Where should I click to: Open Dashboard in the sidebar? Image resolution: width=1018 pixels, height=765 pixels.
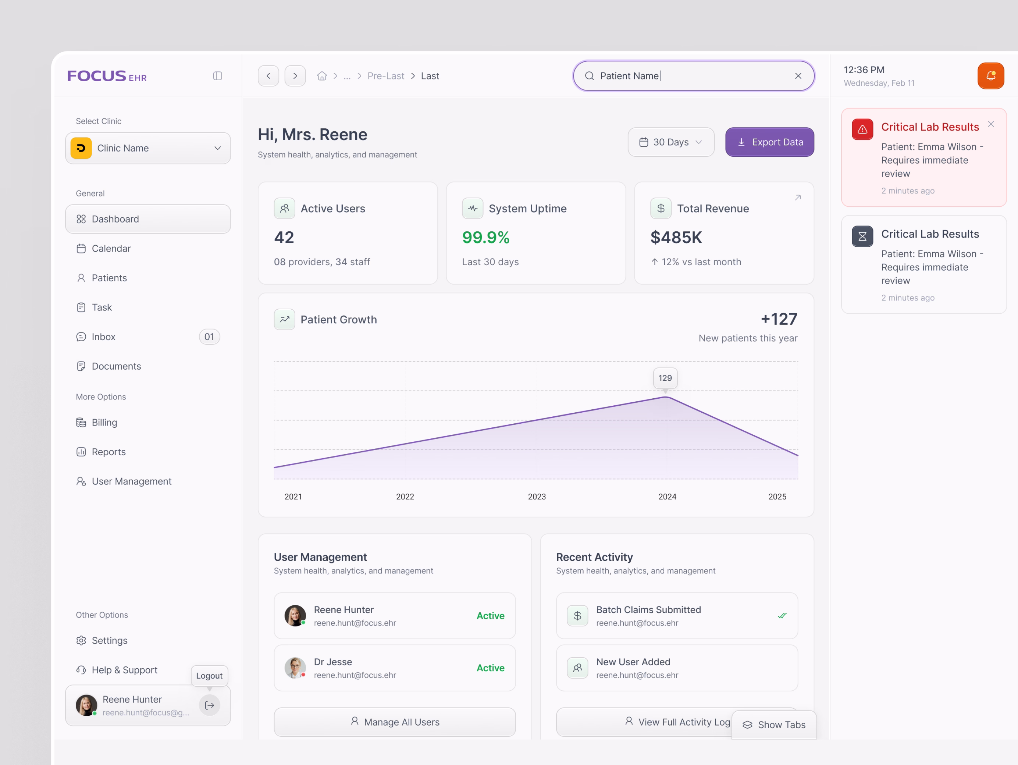point(148,219)
